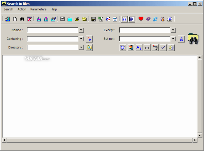
Task: Click the ampersand button beside But not
Action: click(181, 39)
